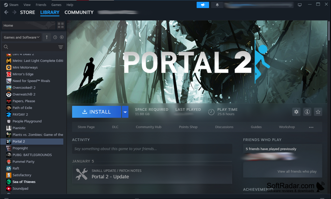The width and height of the screenshot is (331, 199).
Task: Add Portal 2 to favorites star
Action: click(318, 112)
